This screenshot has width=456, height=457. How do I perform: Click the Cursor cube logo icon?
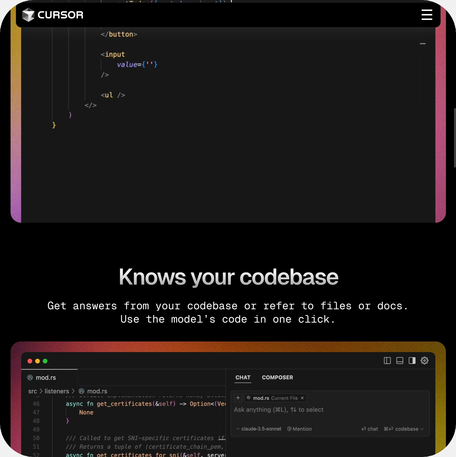pyautogui.click(x=28, y=15)
